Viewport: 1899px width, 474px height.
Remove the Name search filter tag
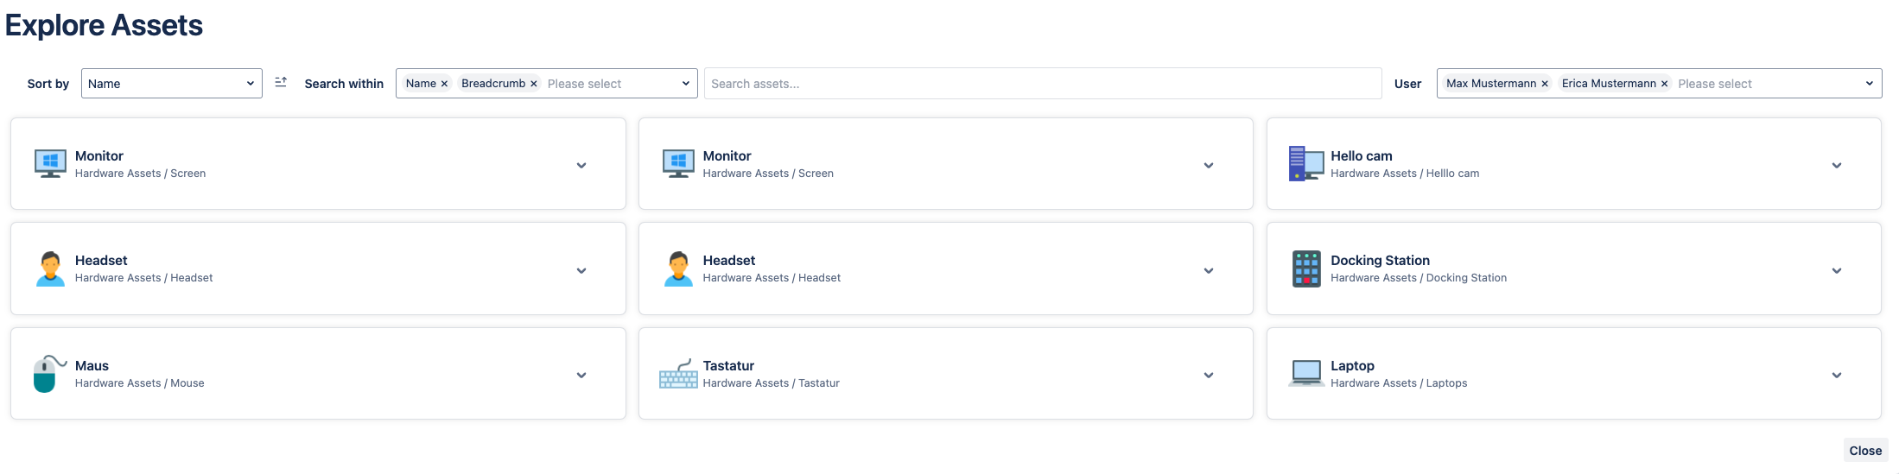pyautogui.click(x=444, y=84)
